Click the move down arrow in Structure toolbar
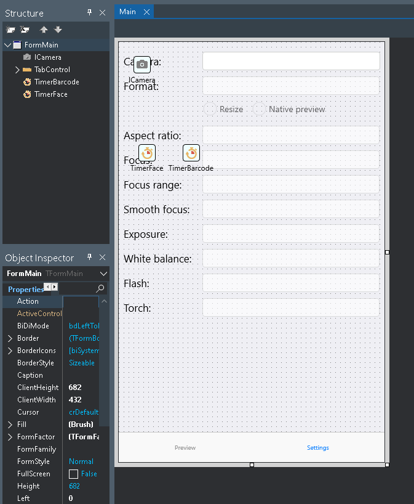414x504 pixels. [x=58, y=30]
